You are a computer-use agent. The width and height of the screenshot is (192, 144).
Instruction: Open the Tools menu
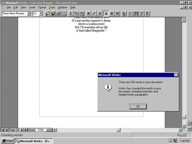click(52, 7)
